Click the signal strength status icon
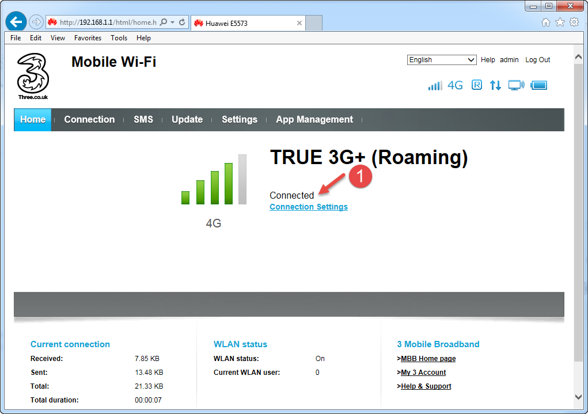The height and width of the screenshot is (414, 588). tap(435, 85)
